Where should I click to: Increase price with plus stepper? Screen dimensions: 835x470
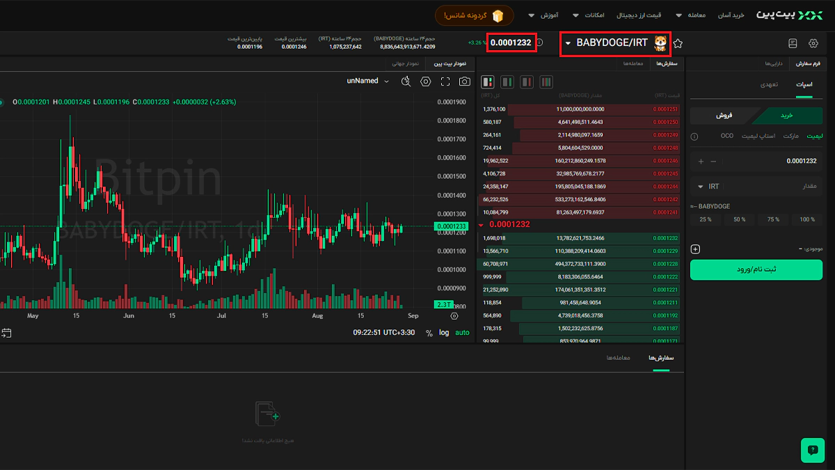tap(701, 162)
